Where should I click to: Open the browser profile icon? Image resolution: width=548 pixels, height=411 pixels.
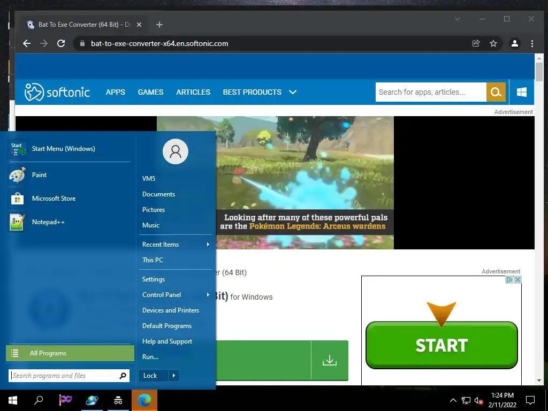(x=515, y=43)
